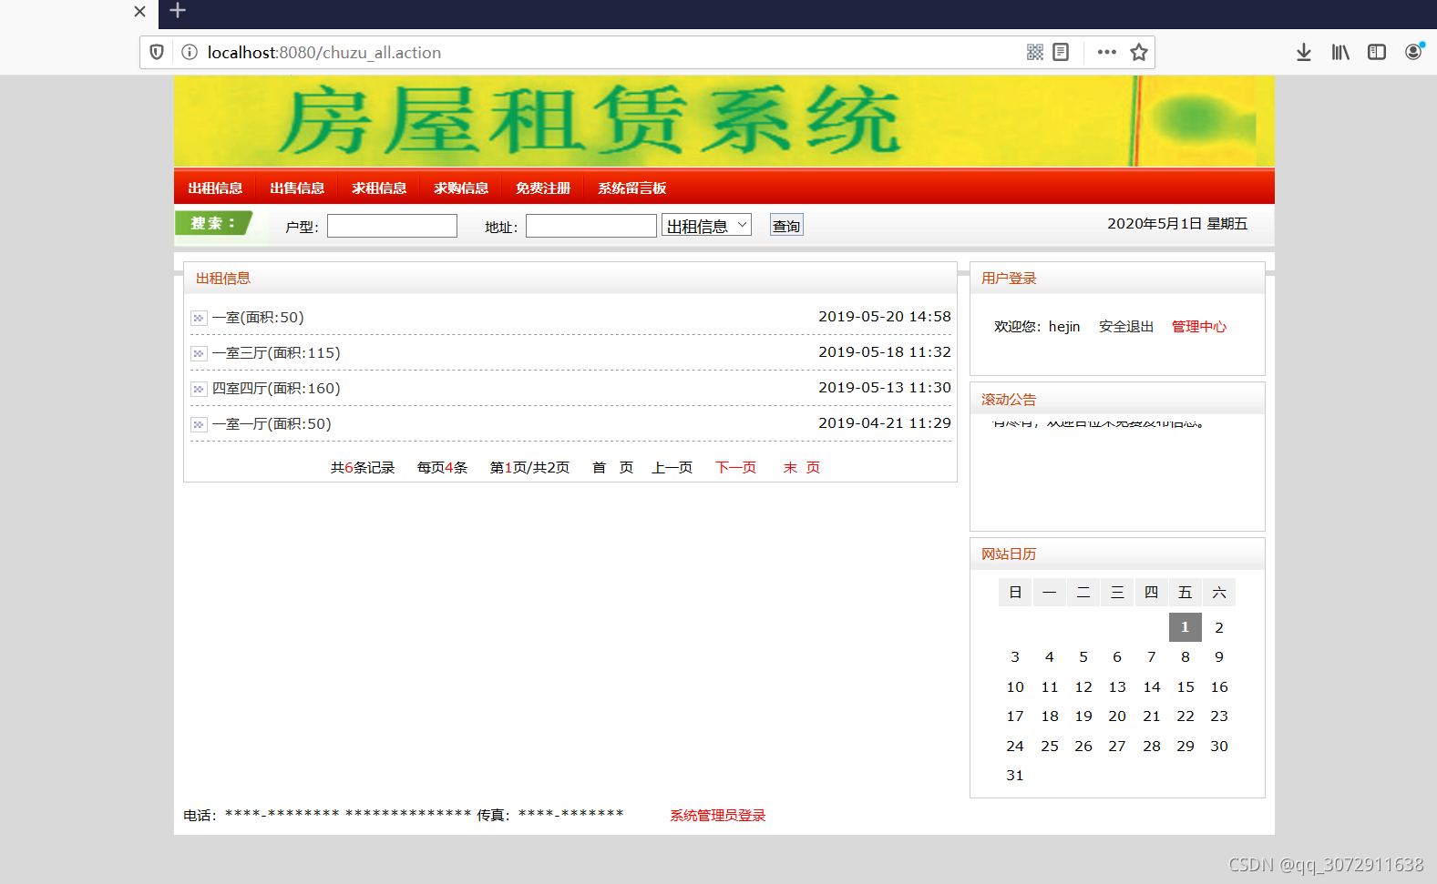Go to 下一页 next page

point(735,467)
